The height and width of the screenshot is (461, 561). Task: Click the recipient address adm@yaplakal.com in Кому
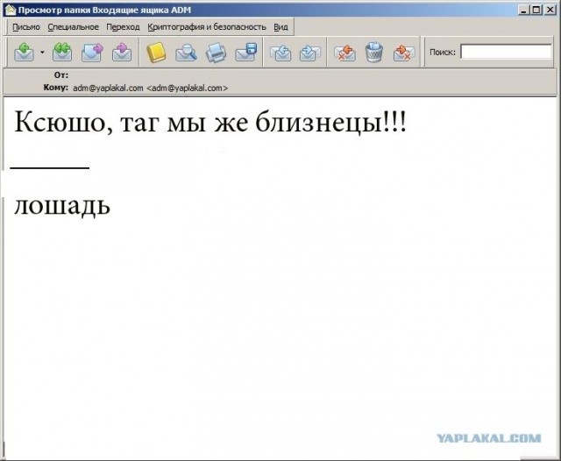click(150, 88)
